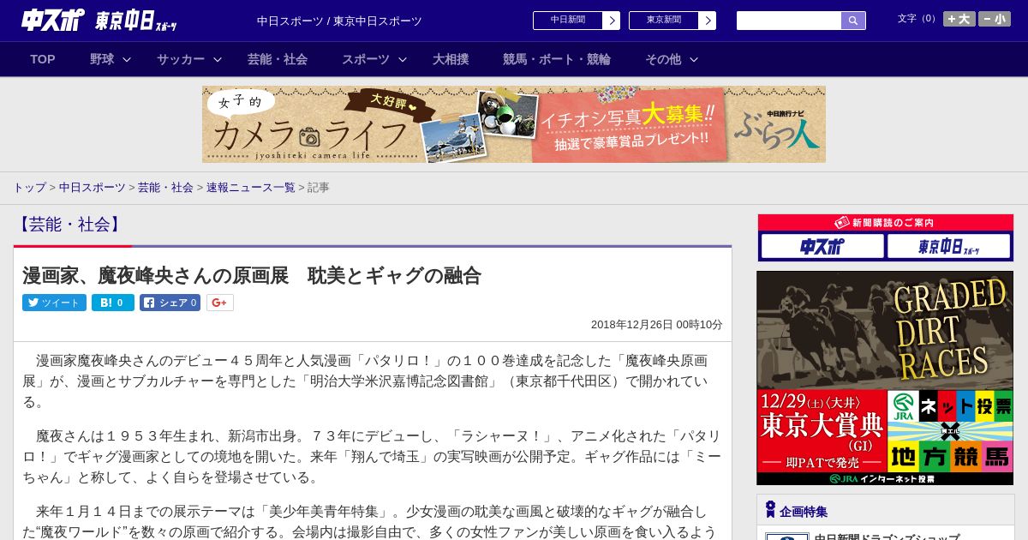
Task: Go to トップ breadcrumb link
Action: (29, 187)
